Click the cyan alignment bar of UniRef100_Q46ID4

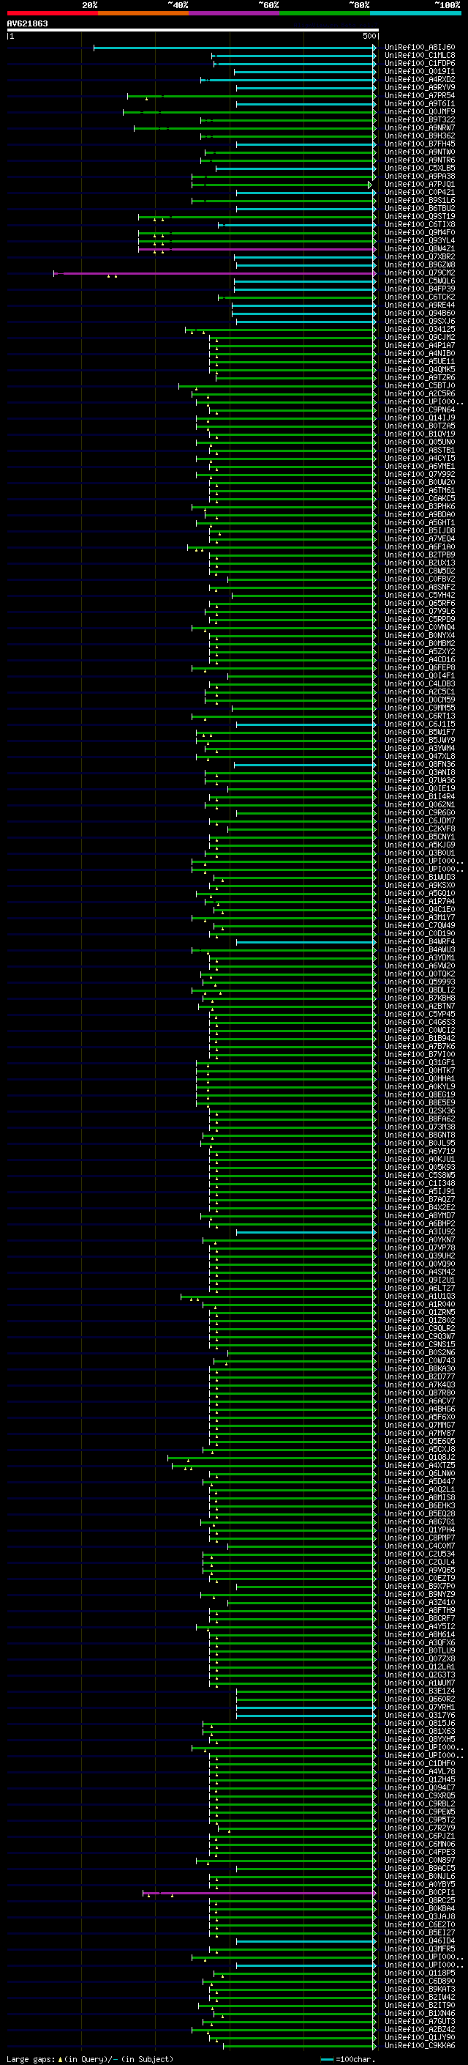click(306, 1940)
